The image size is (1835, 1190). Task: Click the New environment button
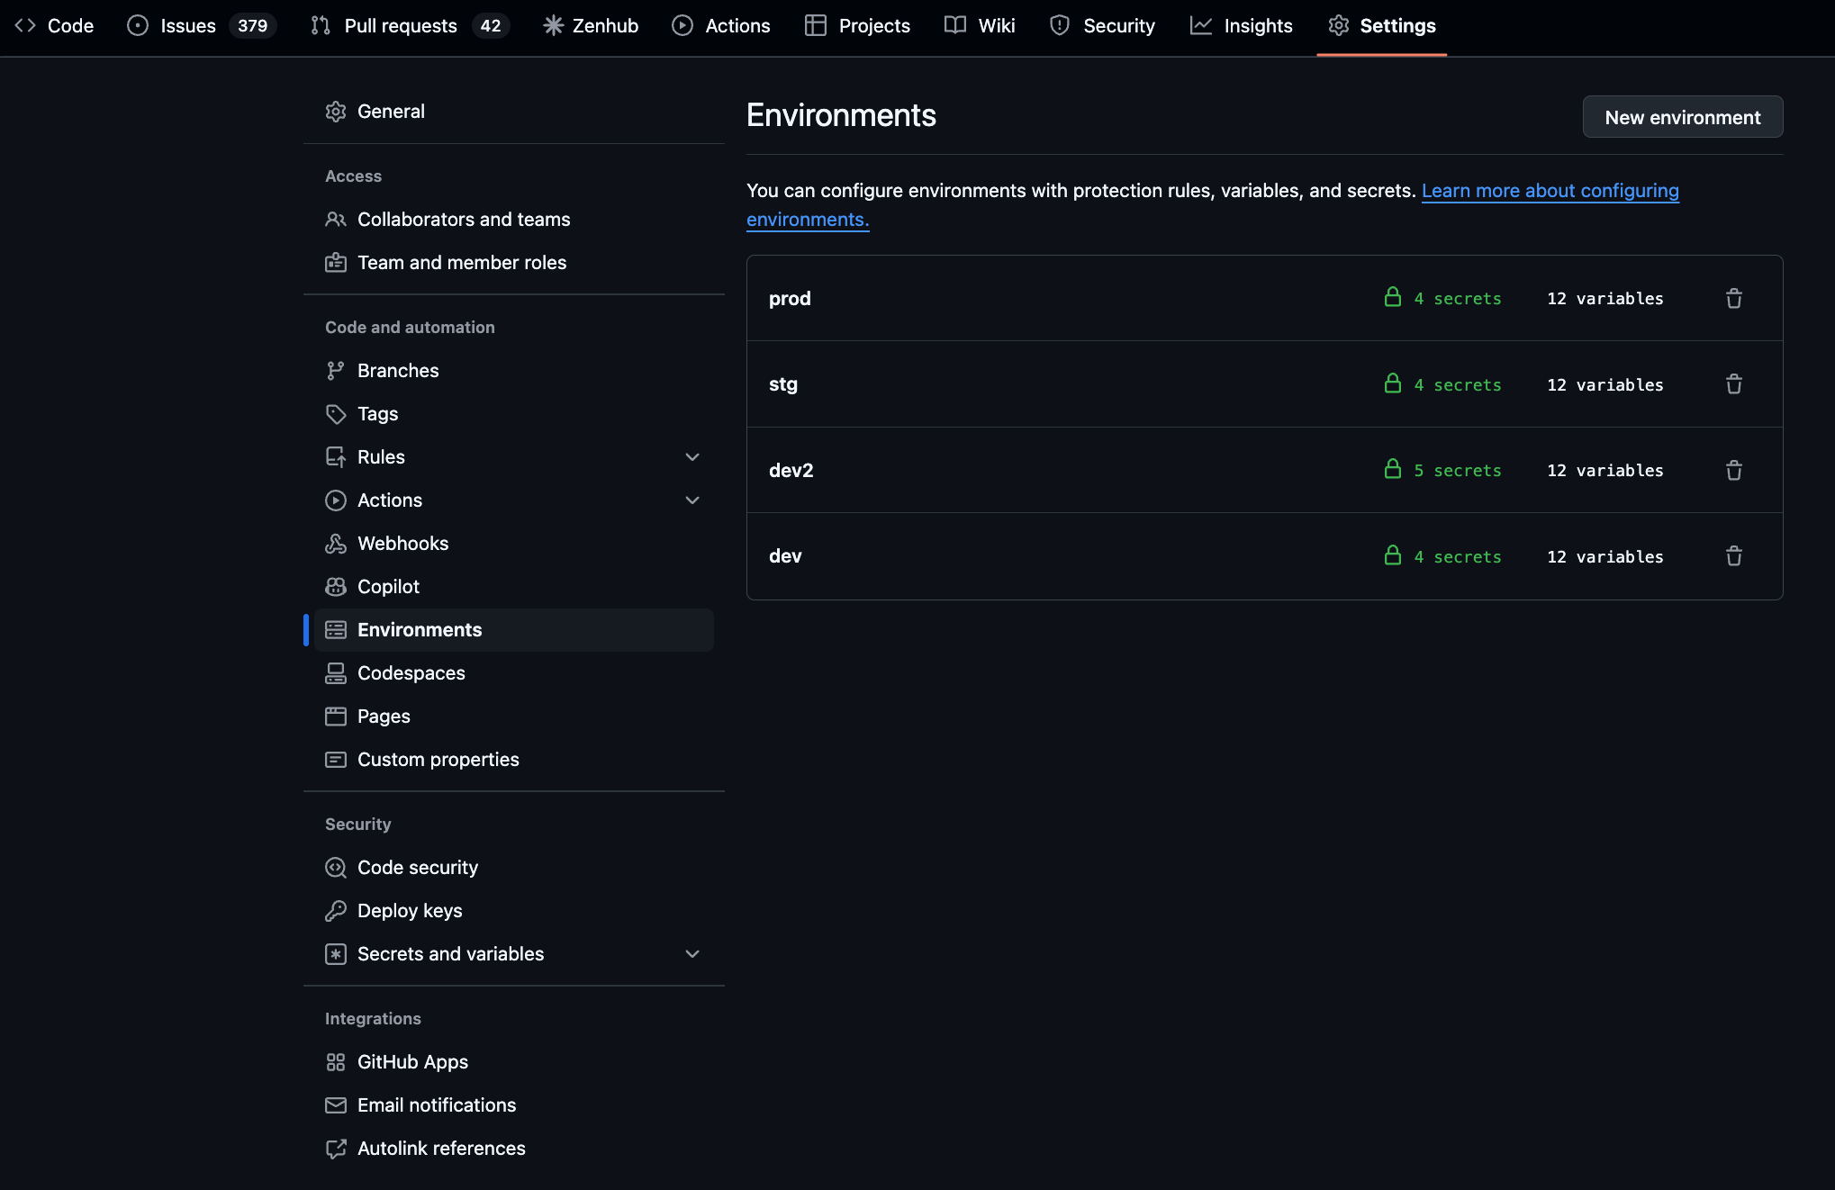pyautogui.click(x=1682, y=117)
